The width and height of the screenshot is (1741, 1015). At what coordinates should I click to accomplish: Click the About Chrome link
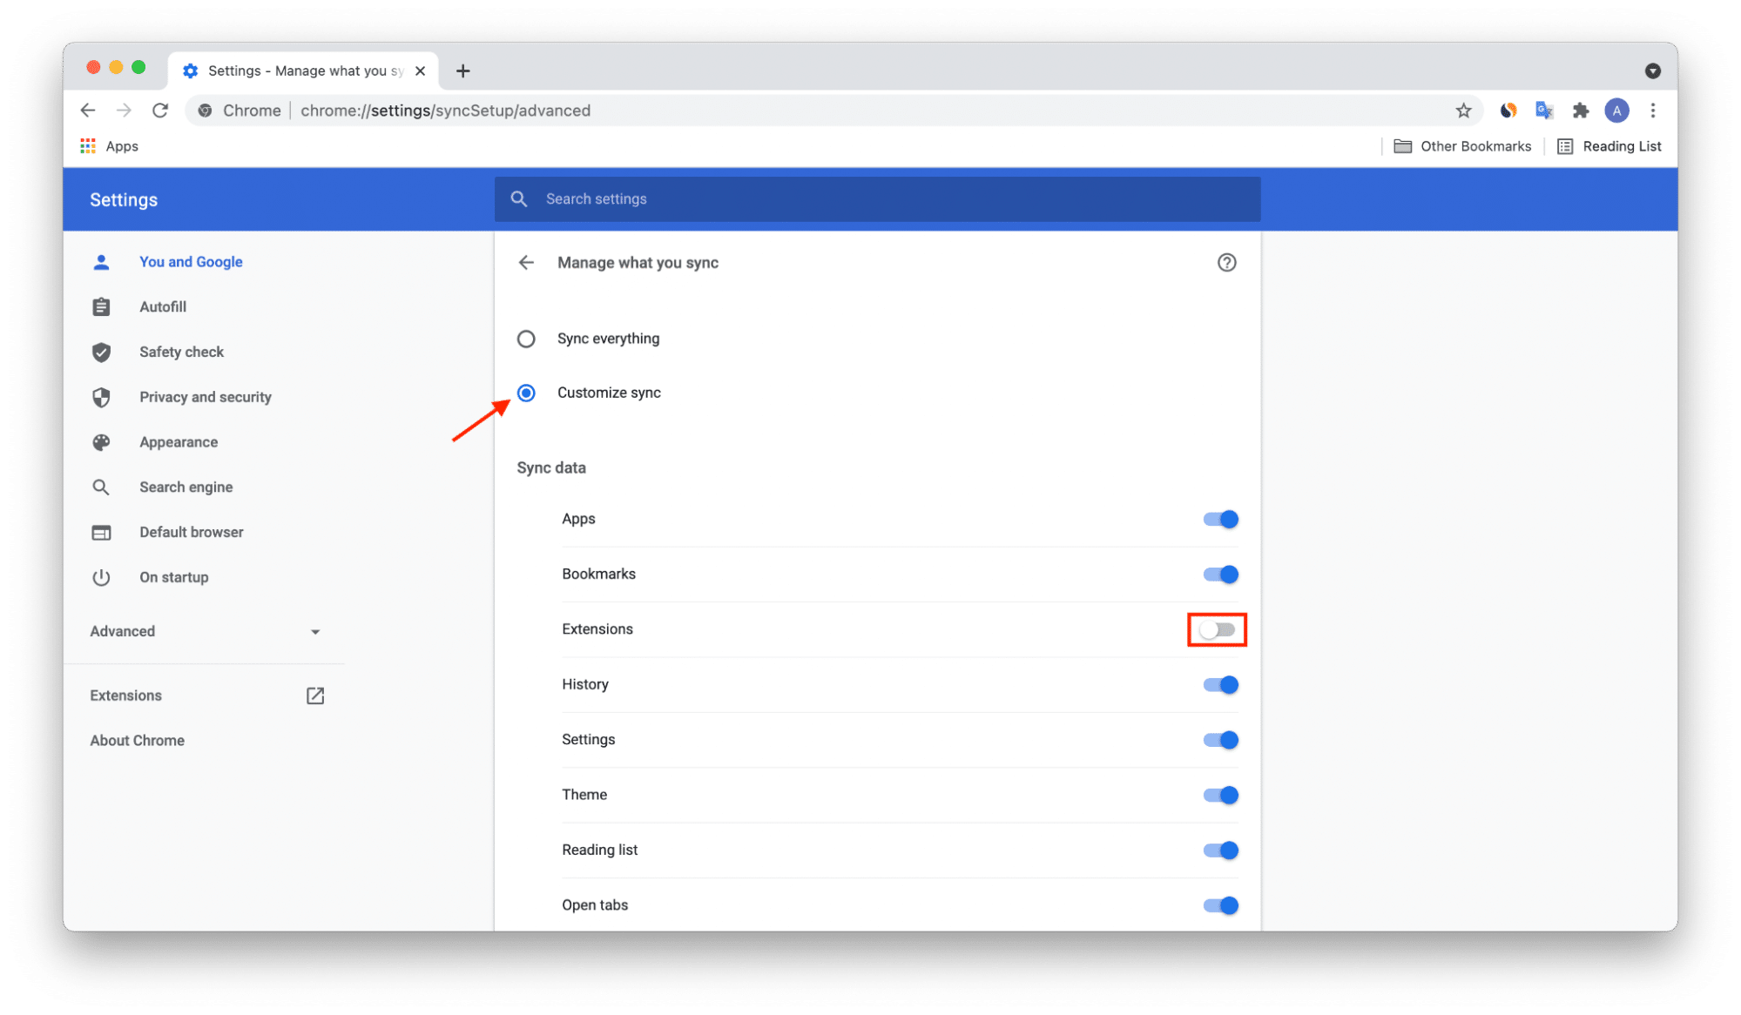137,740
